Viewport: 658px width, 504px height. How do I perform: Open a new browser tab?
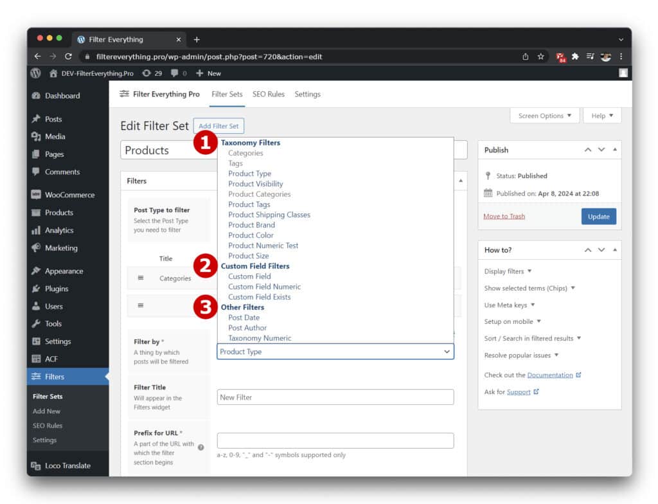pyautogui.click(x=197, y=39)
